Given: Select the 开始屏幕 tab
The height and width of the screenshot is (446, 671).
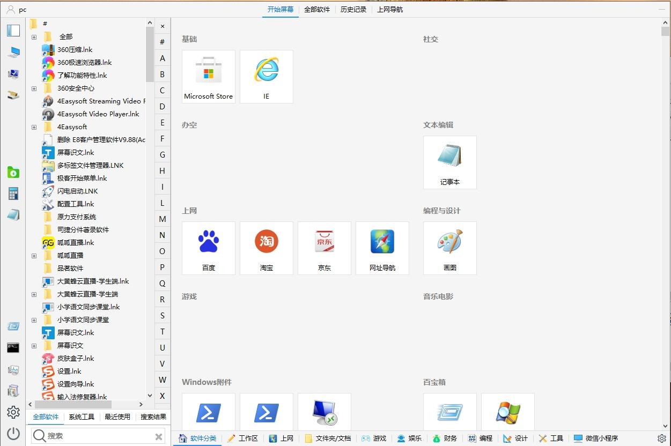Looking at the screenshot, I should pyautogui.click(x=281, y=10).
